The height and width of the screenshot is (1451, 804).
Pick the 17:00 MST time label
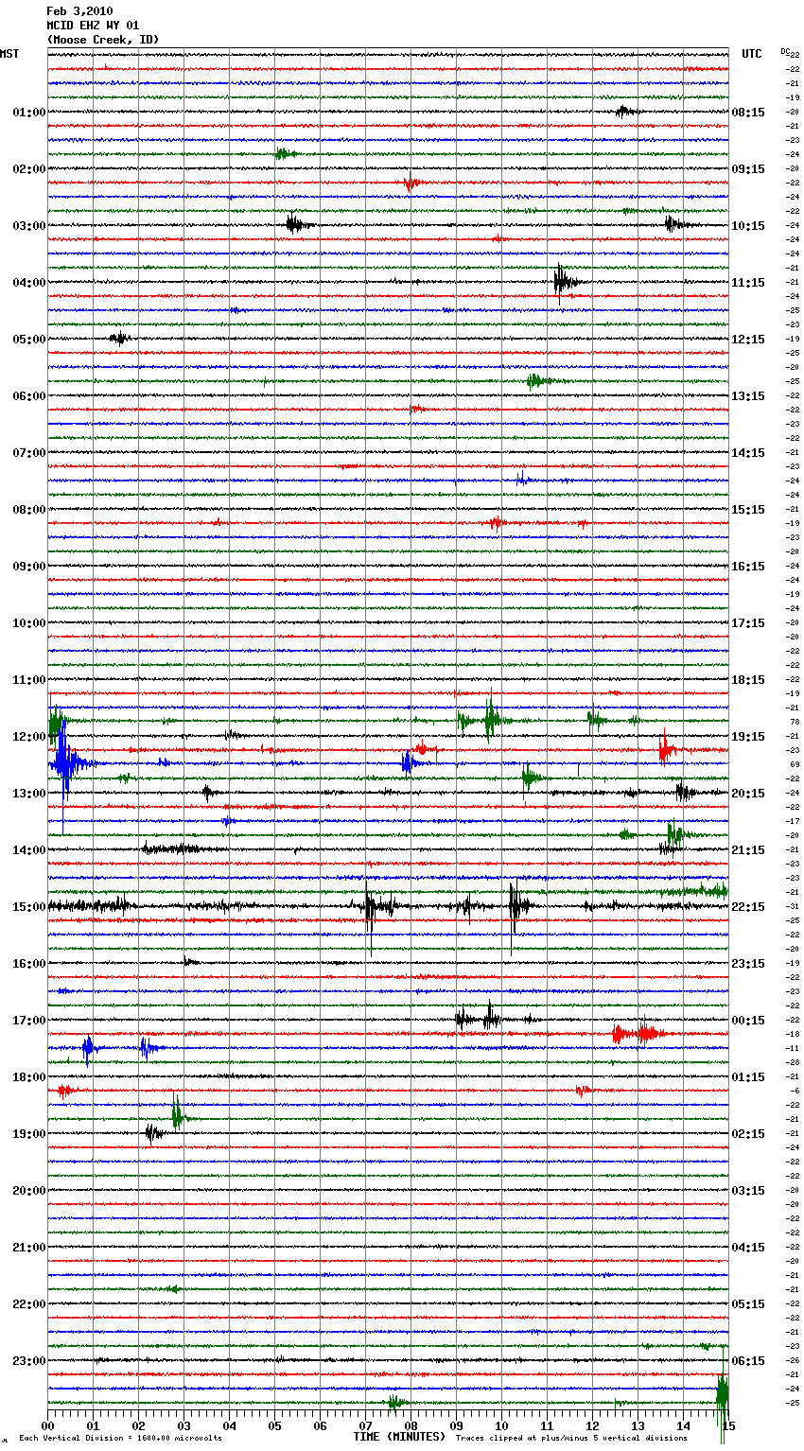28,1021
